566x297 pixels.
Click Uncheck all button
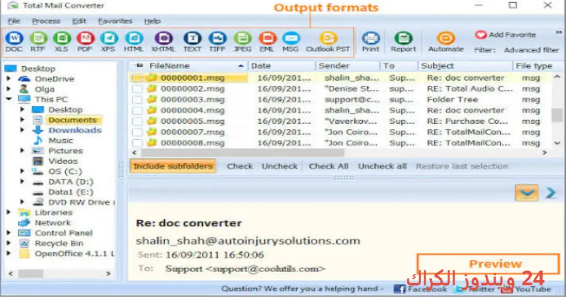(382, 166)
